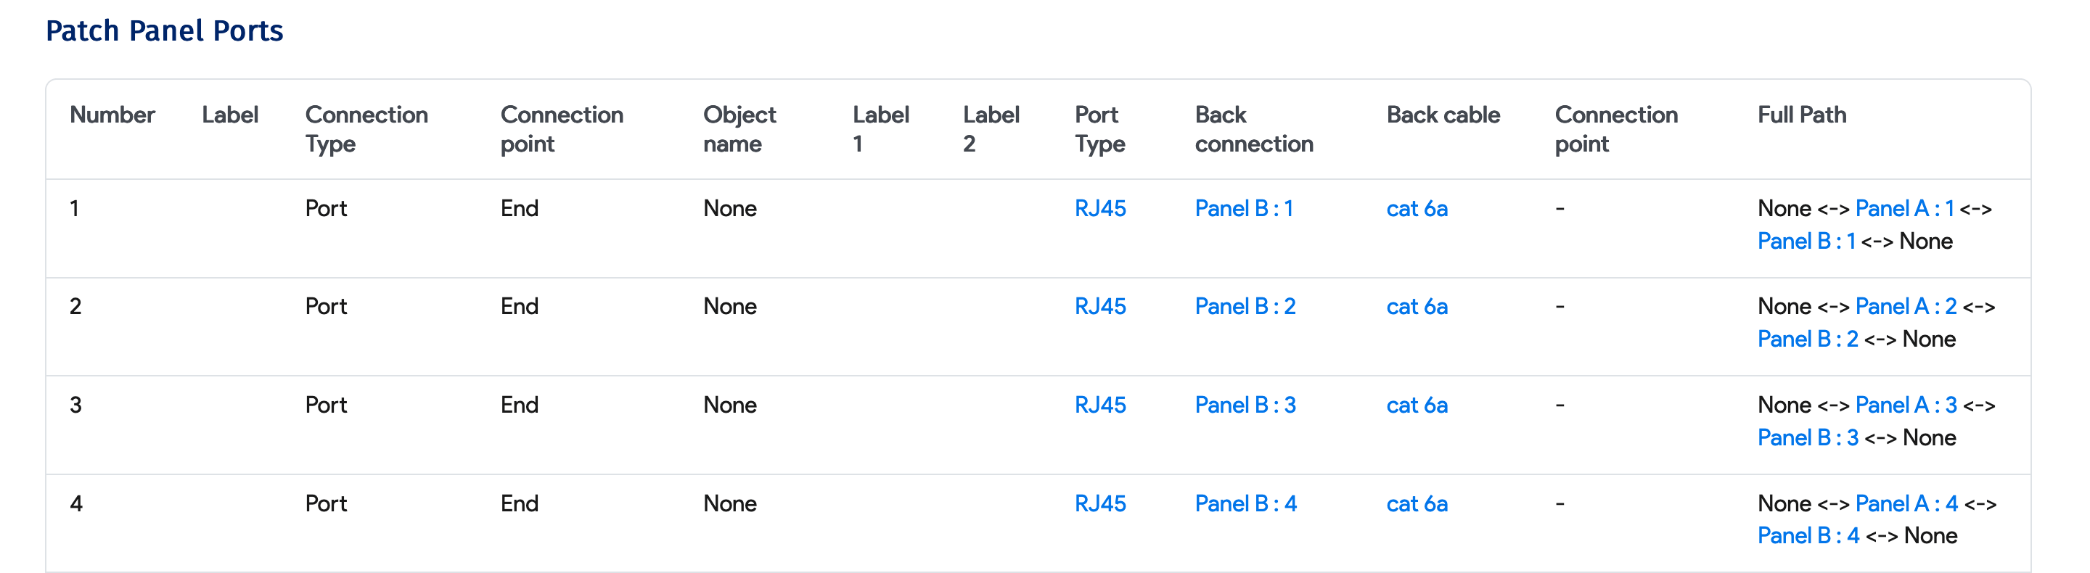Open the Panel B : 3 back connection link

(1245, 405)
